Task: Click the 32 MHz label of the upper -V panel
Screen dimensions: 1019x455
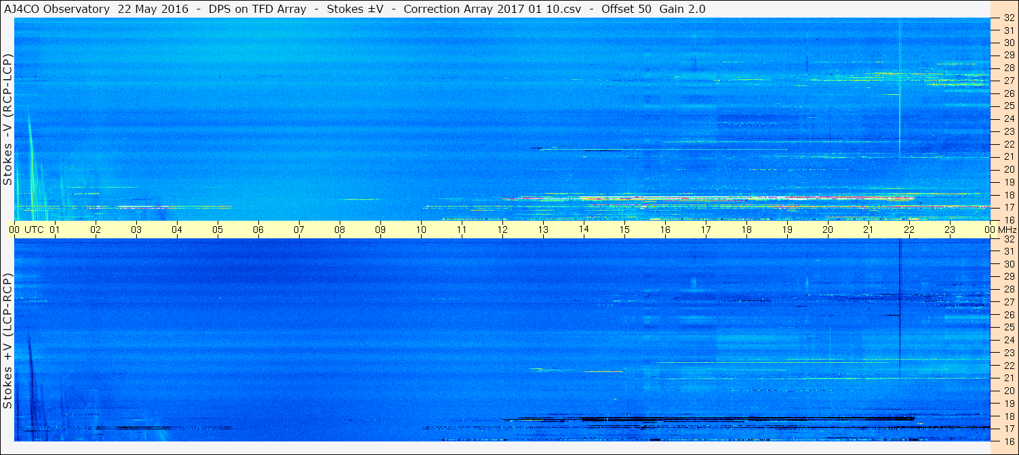Action: click(x=1008, y=18)
